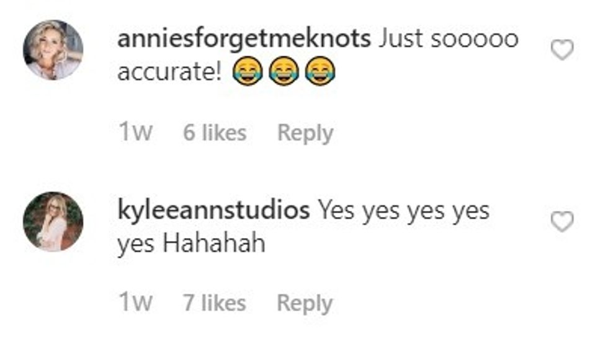Screen dimensions: 608x339
Task: Click the capitalized 'Yes' after kyleeannstudios
Action: pyautogui.click(x=338, y=211)
